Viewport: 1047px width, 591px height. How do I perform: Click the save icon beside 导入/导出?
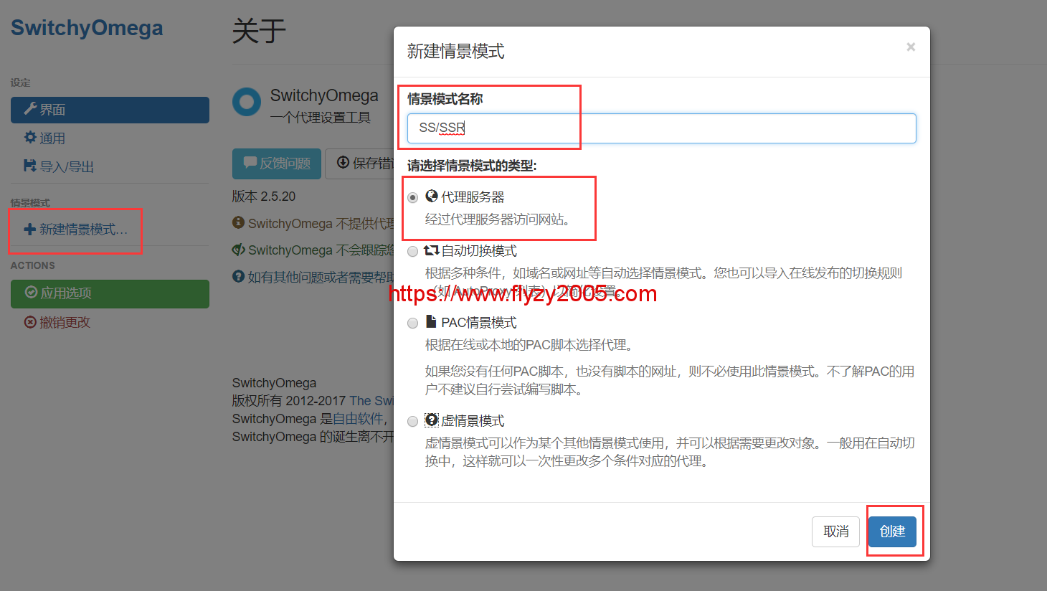[30, 166]
